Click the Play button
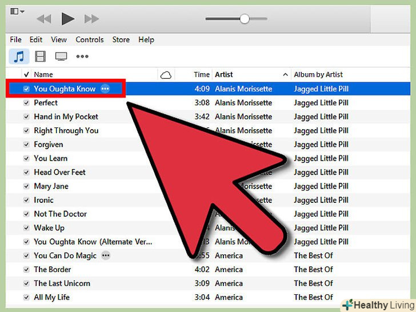Viewport: 416px width, 312px height. click(68, 19)
